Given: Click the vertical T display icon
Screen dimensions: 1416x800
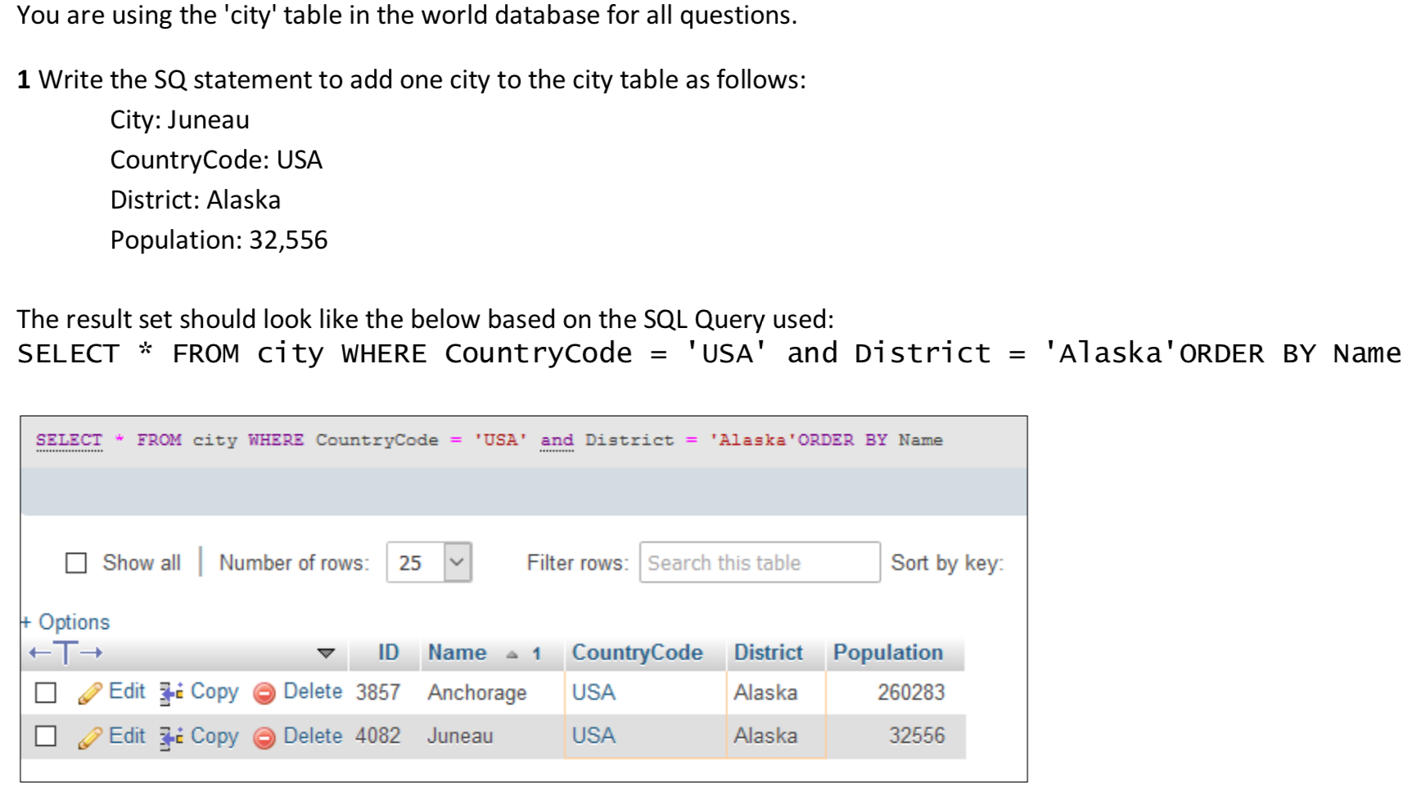Looking at the screenshot, I should click(65, 653).
